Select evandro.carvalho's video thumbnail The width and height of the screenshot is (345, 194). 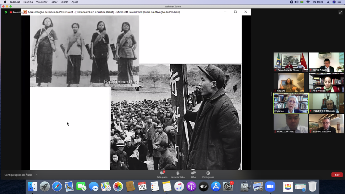(326, 124)
